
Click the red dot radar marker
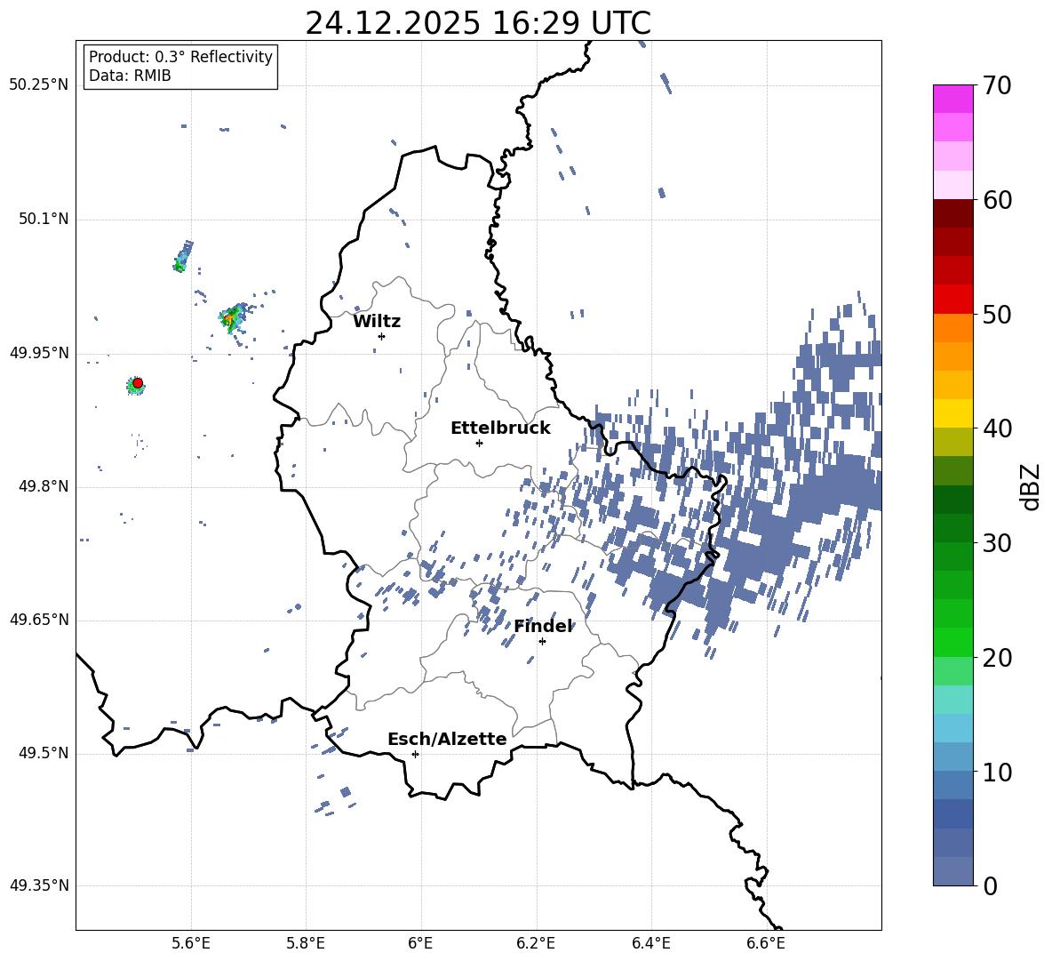(138, 383)
